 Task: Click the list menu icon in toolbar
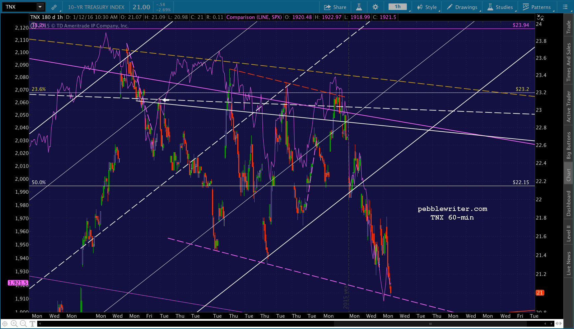coord(565,7)
